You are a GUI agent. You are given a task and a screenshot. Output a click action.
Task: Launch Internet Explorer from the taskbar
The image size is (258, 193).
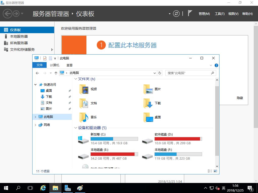click(43, 188)
